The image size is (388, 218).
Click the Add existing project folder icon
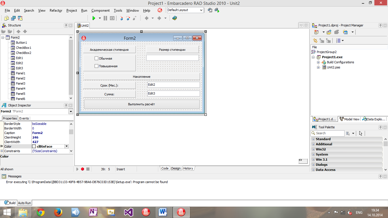(x=329, y=32)
